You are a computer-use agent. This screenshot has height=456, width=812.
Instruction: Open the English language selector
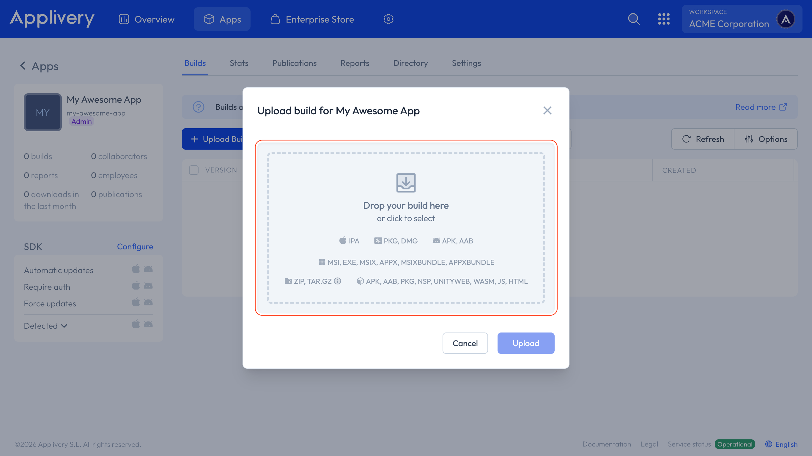click(782, 444)
